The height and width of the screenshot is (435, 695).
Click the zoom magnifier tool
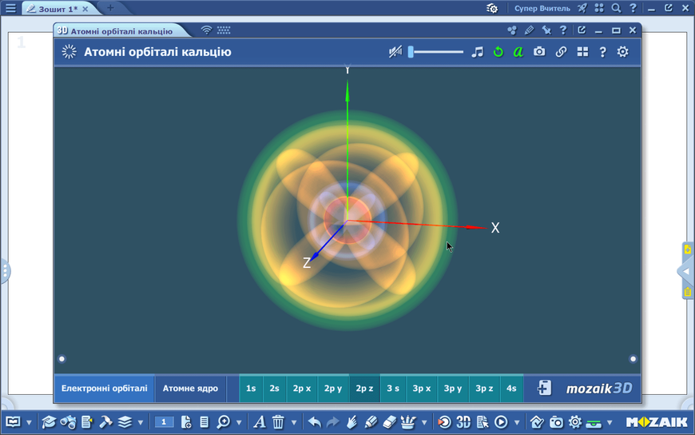[224, 421]
